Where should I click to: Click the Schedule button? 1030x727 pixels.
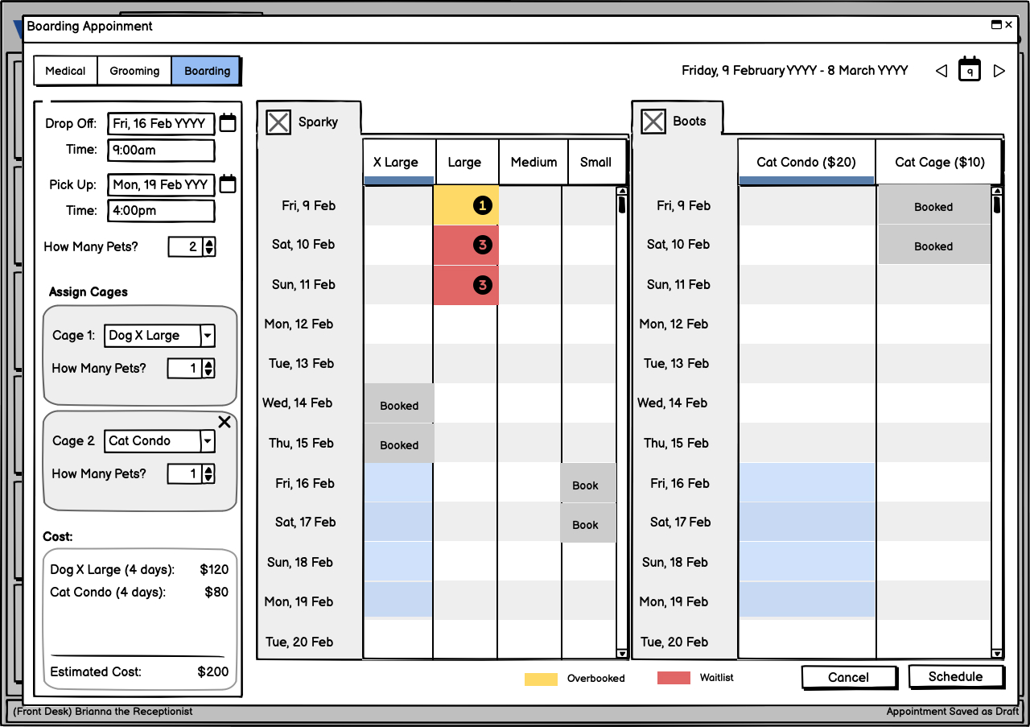click(955, 677)
